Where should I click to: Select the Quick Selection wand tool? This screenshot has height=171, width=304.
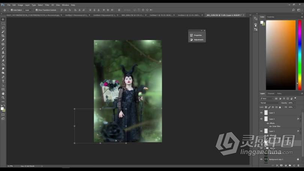[x=3, y=32]
